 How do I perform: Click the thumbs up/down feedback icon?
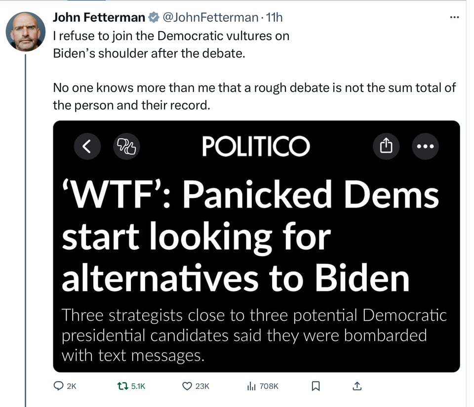click(127, 146)
